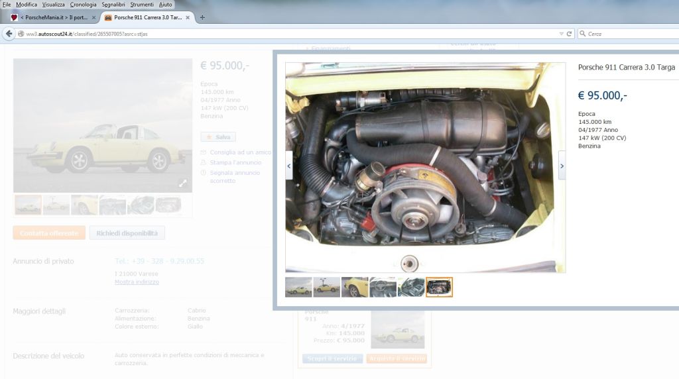The image size is (679, 379).
Task: Open the Aiuto menu
Action: [165, 5]
